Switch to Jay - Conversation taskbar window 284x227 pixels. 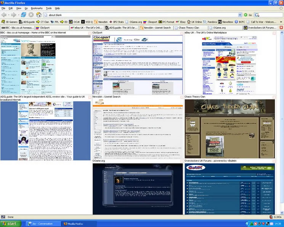tap(42, 224)
